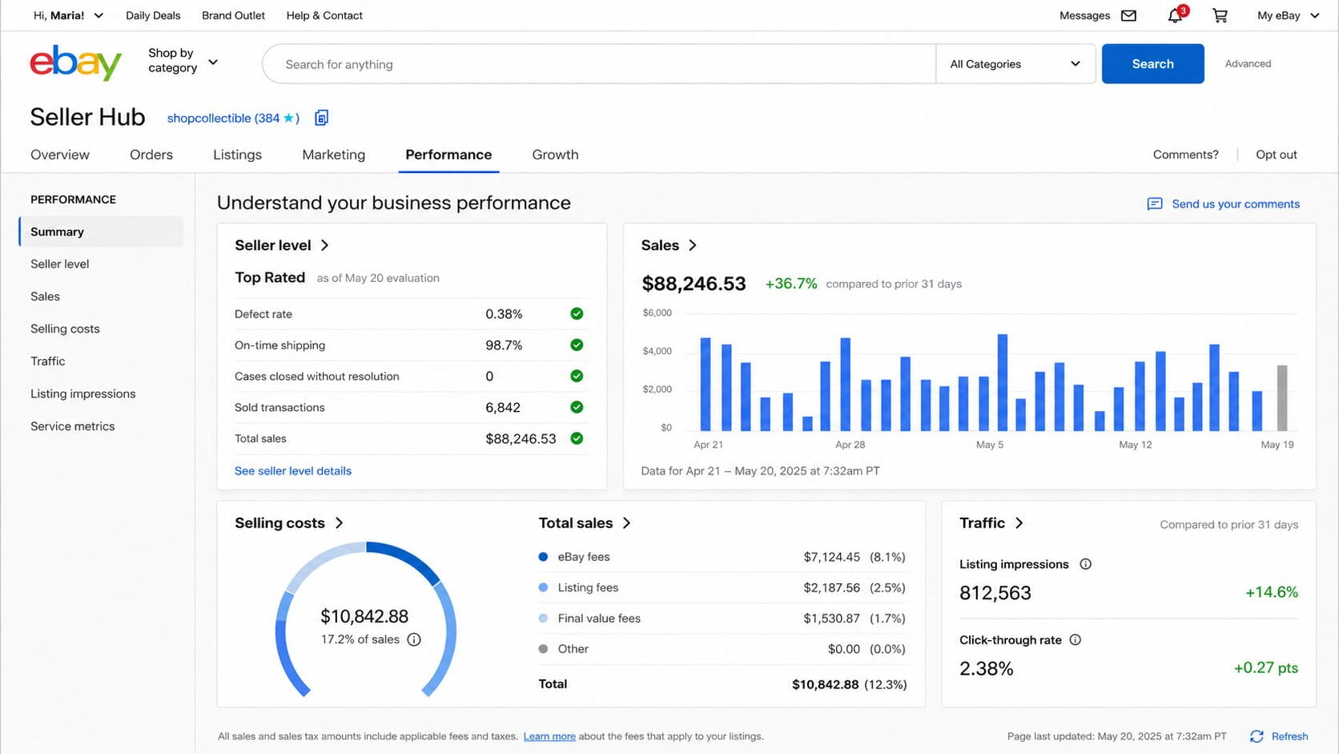Select Summary in Performance sidebar

(101, 232)
